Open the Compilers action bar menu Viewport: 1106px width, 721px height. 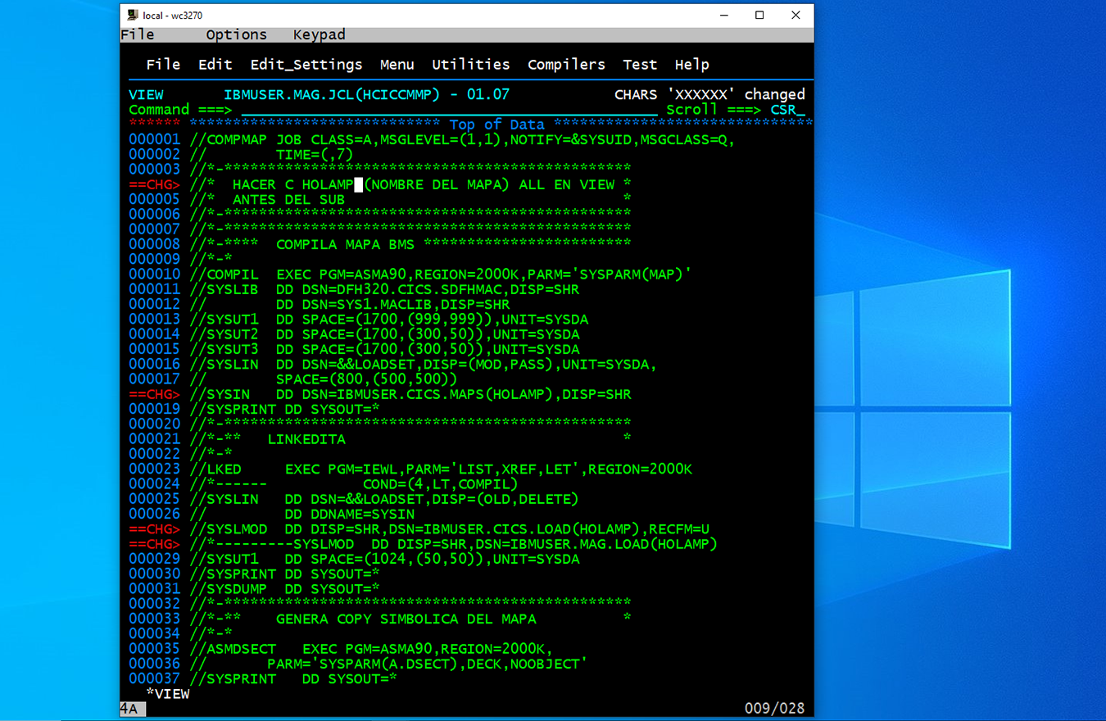[x=566, y=65]
